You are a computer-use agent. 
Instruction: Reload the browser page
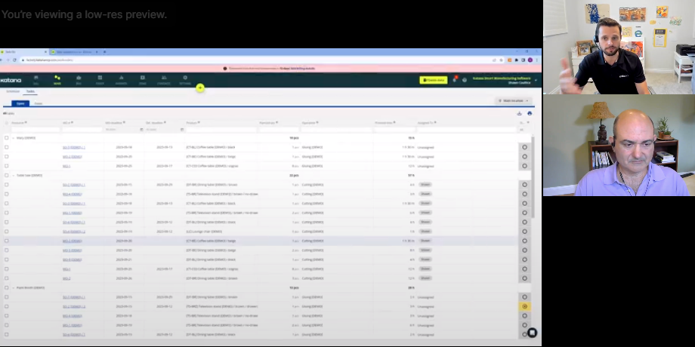(x=14, y=60)
